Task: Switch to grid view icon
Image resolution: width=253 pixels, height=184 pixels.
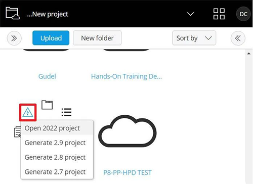Action: pyautogui.click(x=219, y=14)
